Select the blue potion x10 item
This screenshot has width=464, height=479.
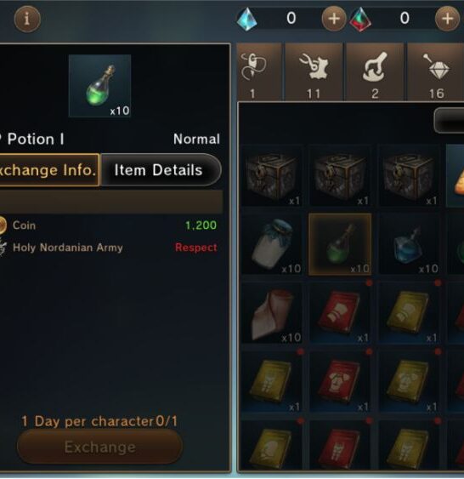[x=409, y=244]
